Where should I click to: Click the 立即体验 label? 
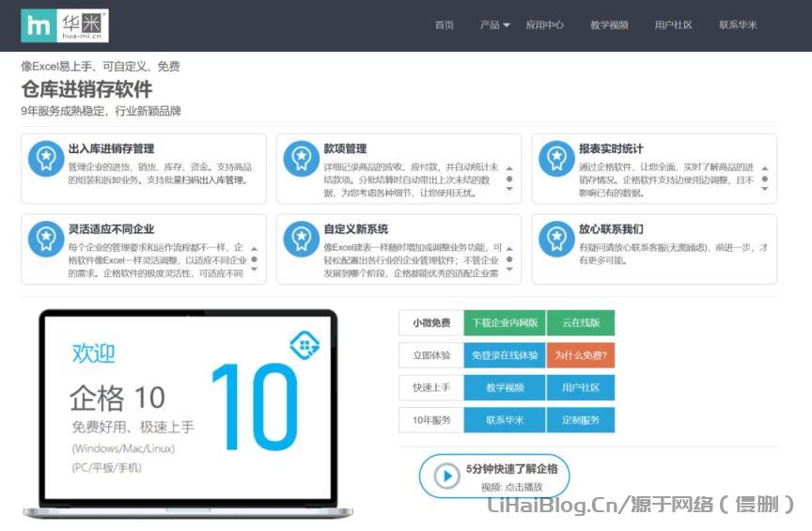431,355
